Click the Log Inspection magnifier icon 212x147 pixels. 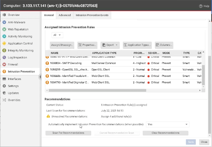tap(4, 58)
